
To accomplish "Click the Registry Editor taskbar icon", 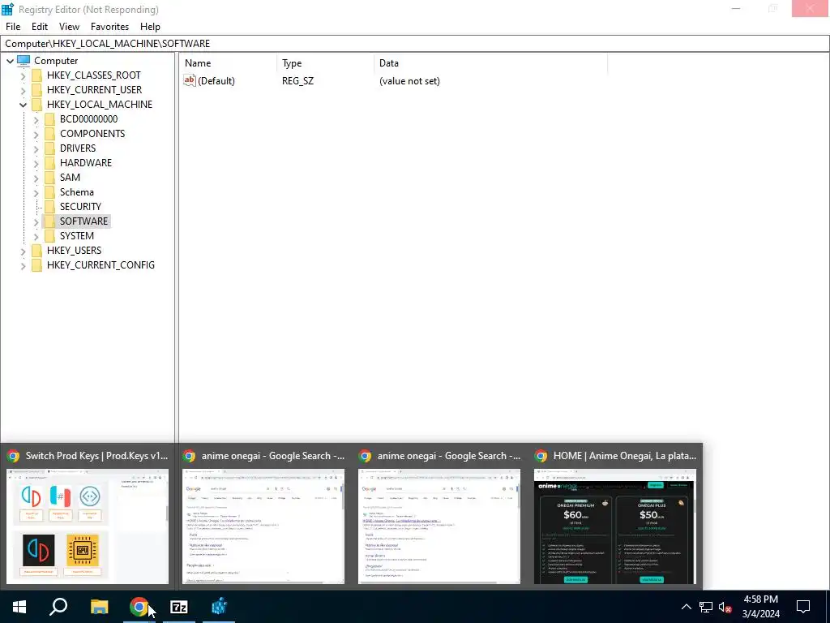I will (219, 607).
